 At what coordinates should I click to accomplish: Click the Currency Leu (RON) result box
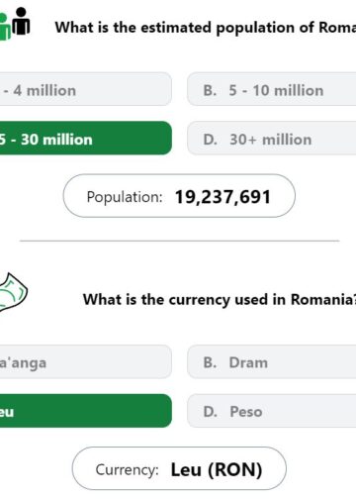(x=179, y=468)
